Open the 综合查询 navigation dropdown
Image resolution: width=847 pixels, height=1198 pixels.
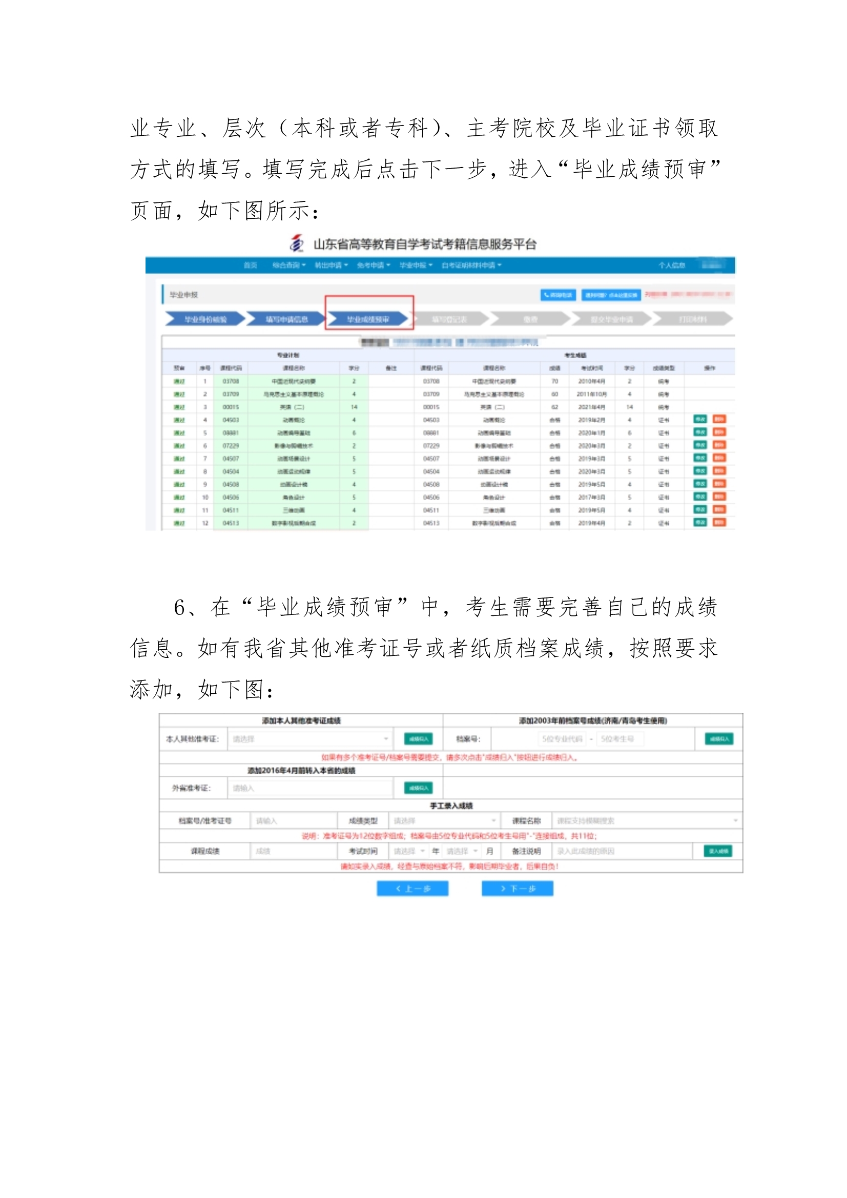click(x=288, y=265)
